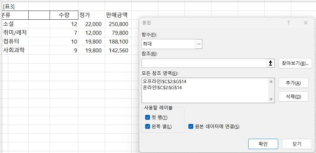Viewport: 316px width, 153px height.
Task: Click scroll up arrow in reference list
Action: (x=271, y=82)
